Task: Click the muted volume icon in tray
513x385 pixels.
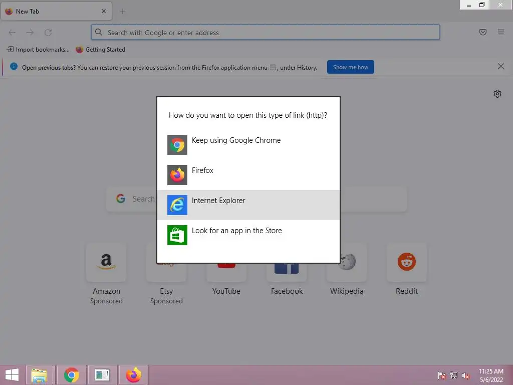Action: [466, 375]
